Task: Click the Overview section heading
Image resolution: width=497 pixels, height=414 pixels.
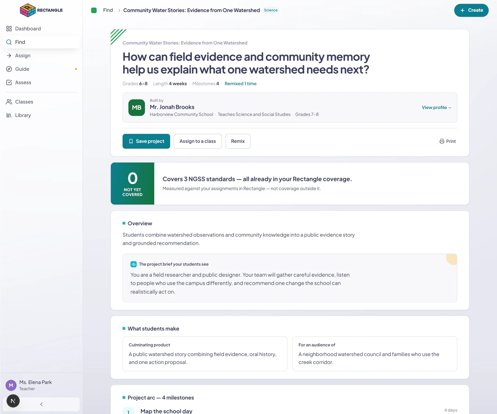Action: coord(140,224)
